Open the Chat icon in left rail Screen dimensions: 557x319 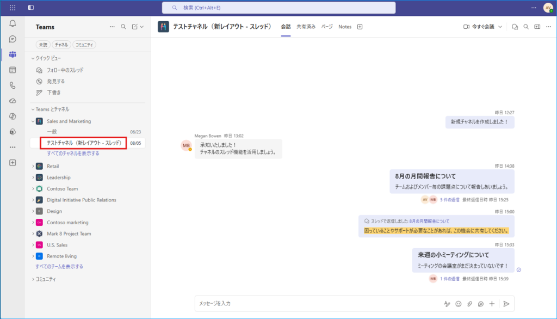[13, 39]
